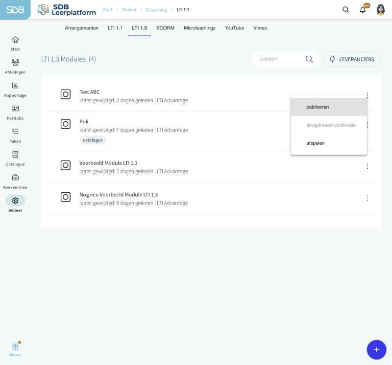392x365 pixels.
Task: Switch to the Vimeo tab
Action: (x=260, y=28)
